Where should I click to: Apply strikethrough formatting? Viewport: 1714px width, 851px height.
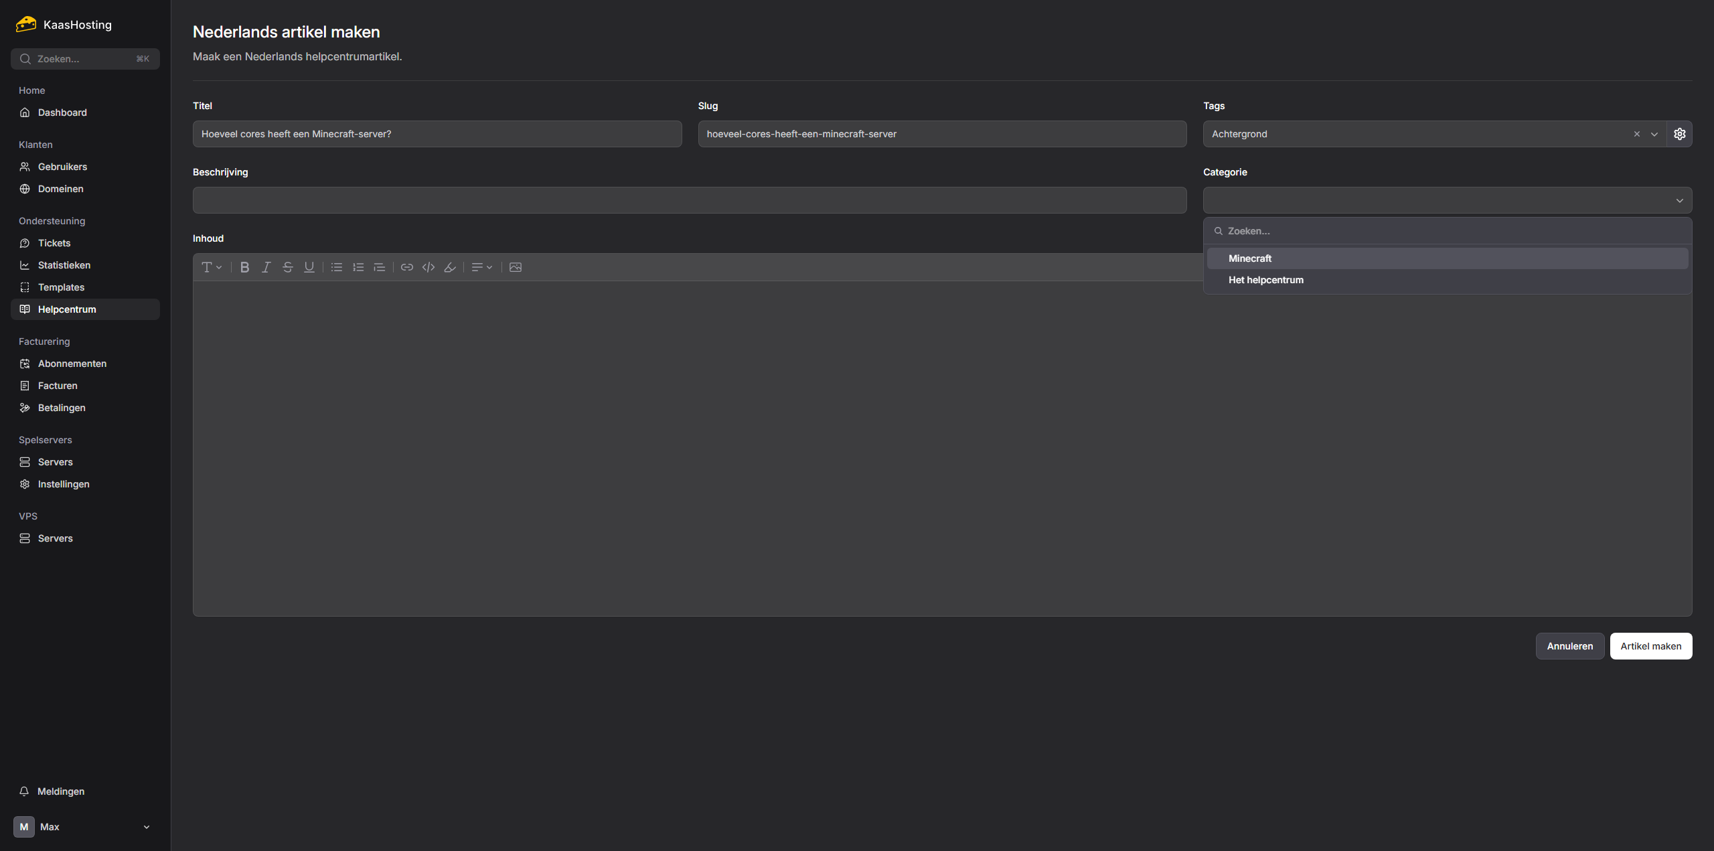[288, 267]
